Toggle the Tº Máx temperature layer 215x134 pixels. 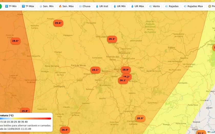(28, 6)
